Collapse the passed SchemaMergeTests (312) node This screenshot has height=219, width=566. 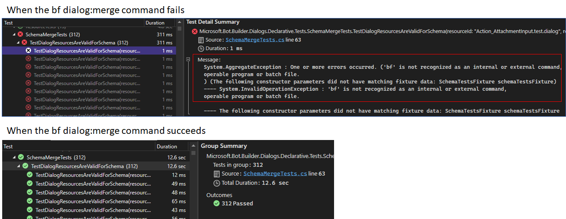coord(14,158)
